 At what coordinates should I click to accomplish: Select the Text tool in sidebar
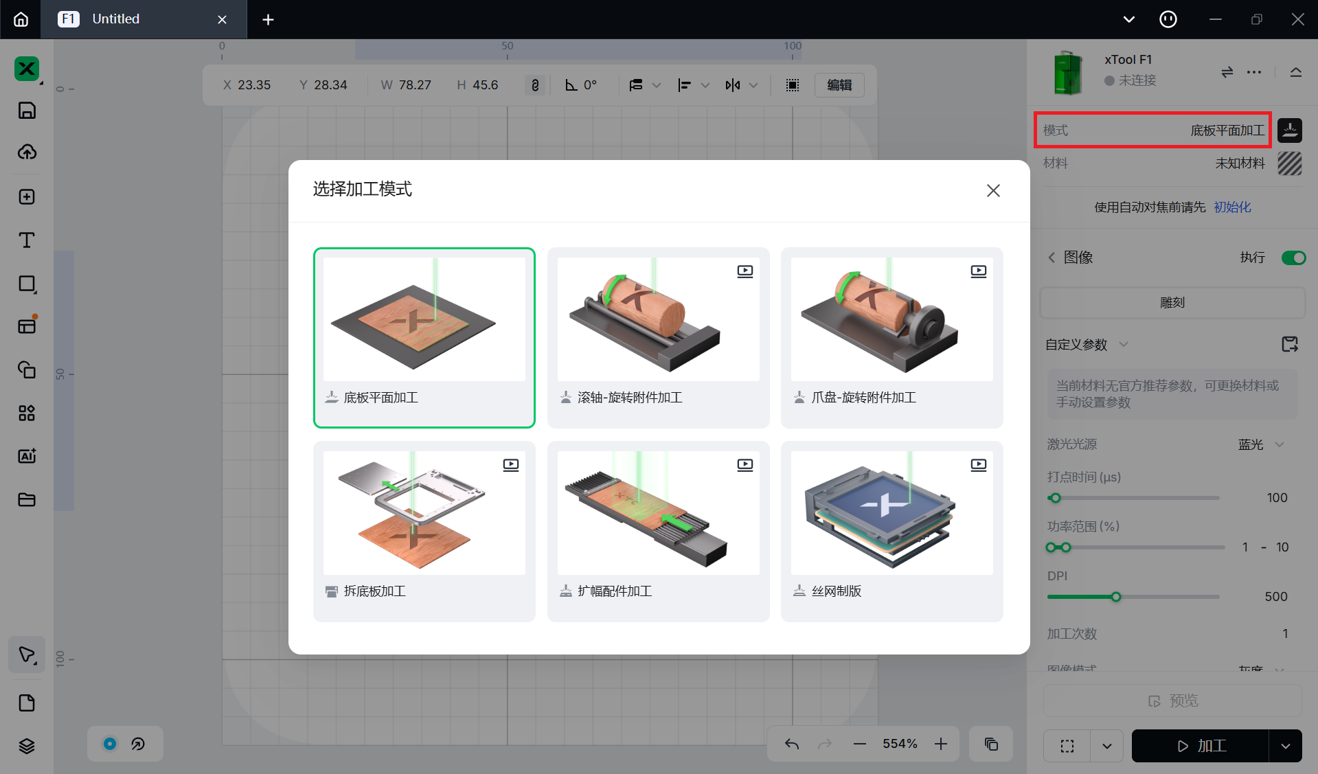click(x=27, y=240)
